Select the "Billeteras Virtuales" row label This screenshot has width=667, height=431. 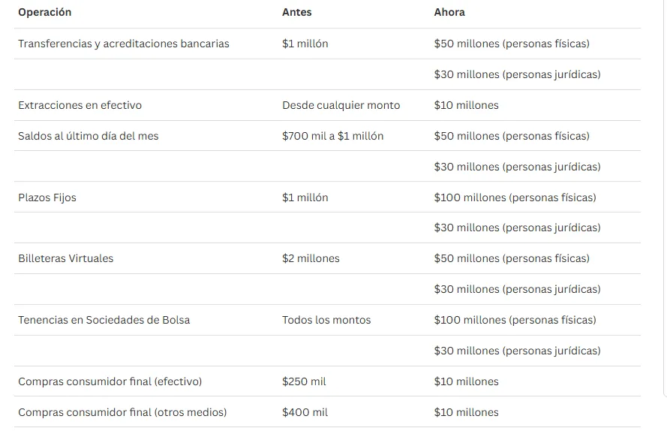(66, 258)
